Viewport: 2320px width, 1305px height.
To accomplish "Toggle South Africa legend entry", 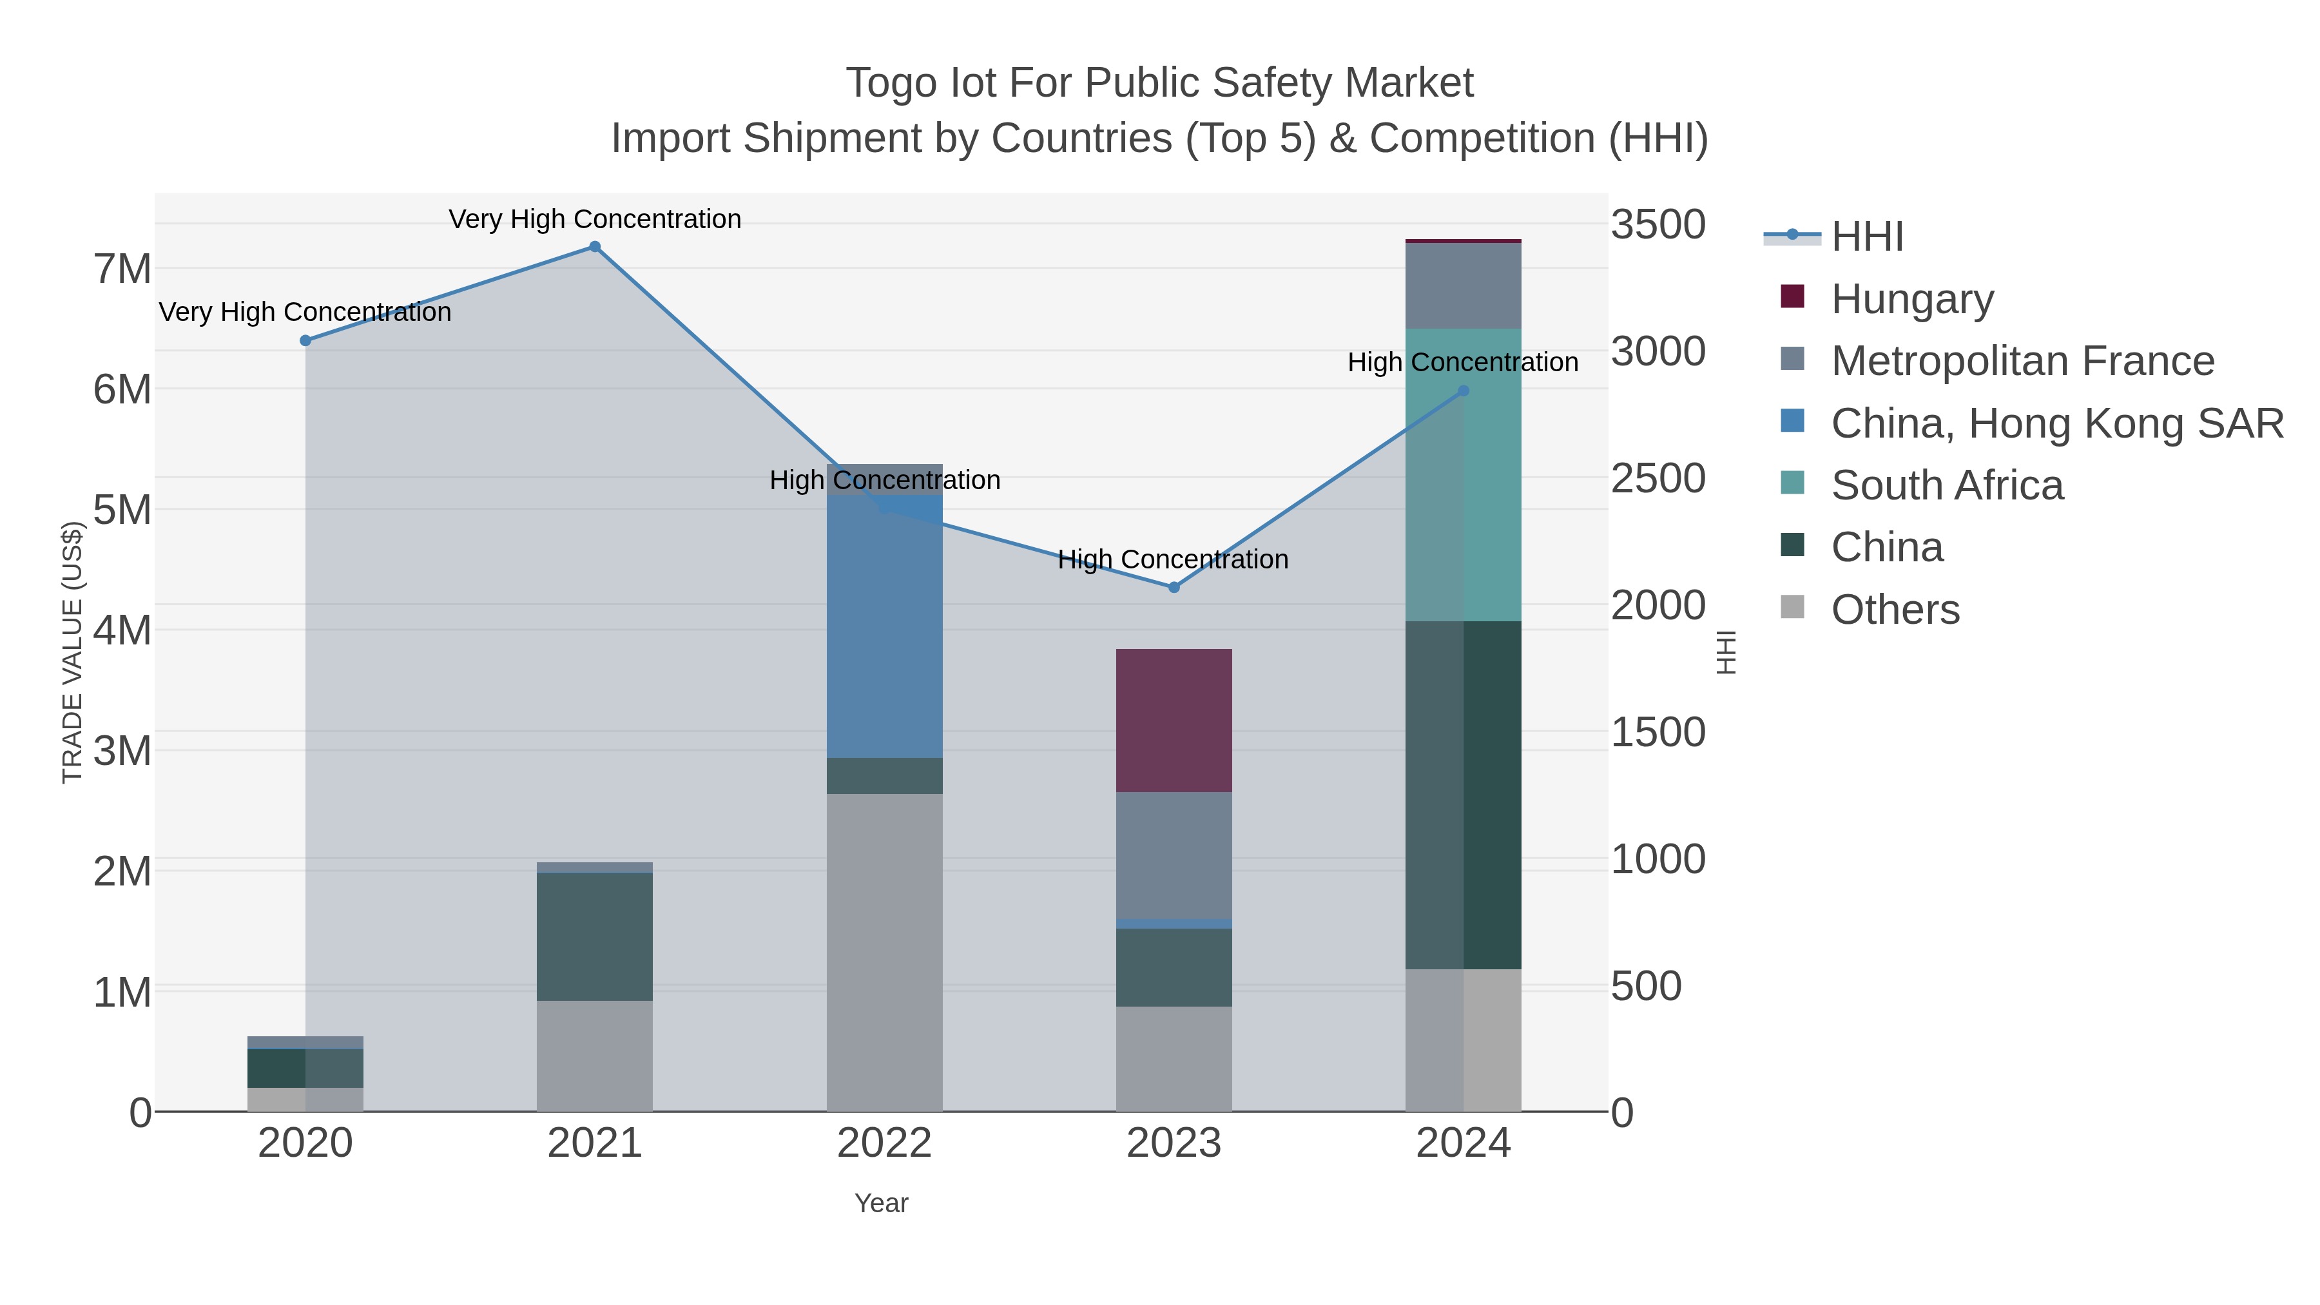I will coord(1922,485).
